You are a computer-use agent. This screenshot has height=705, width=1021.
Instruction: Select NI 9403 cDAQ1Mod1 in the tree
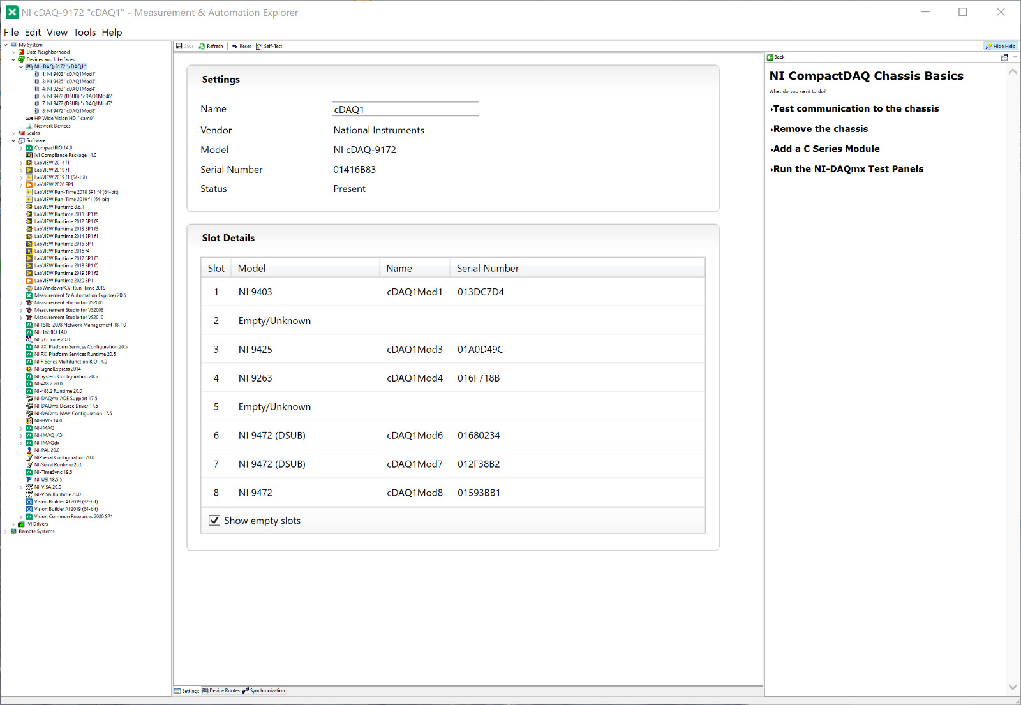pos(73,75)
